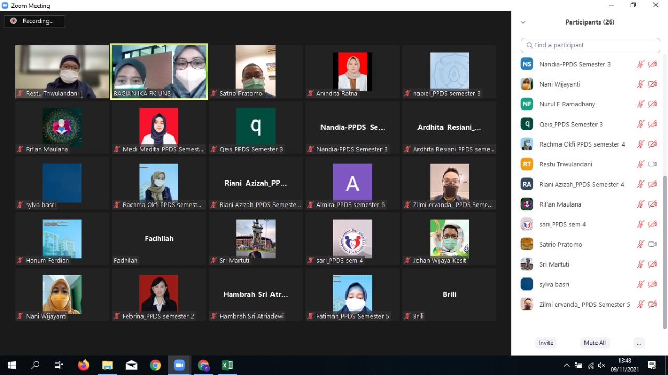Click the muted microphone icon for Nani Wijayanti
The width and height of the screenshot is (668, 375).
pyautogui.click(x=640, y=84)
